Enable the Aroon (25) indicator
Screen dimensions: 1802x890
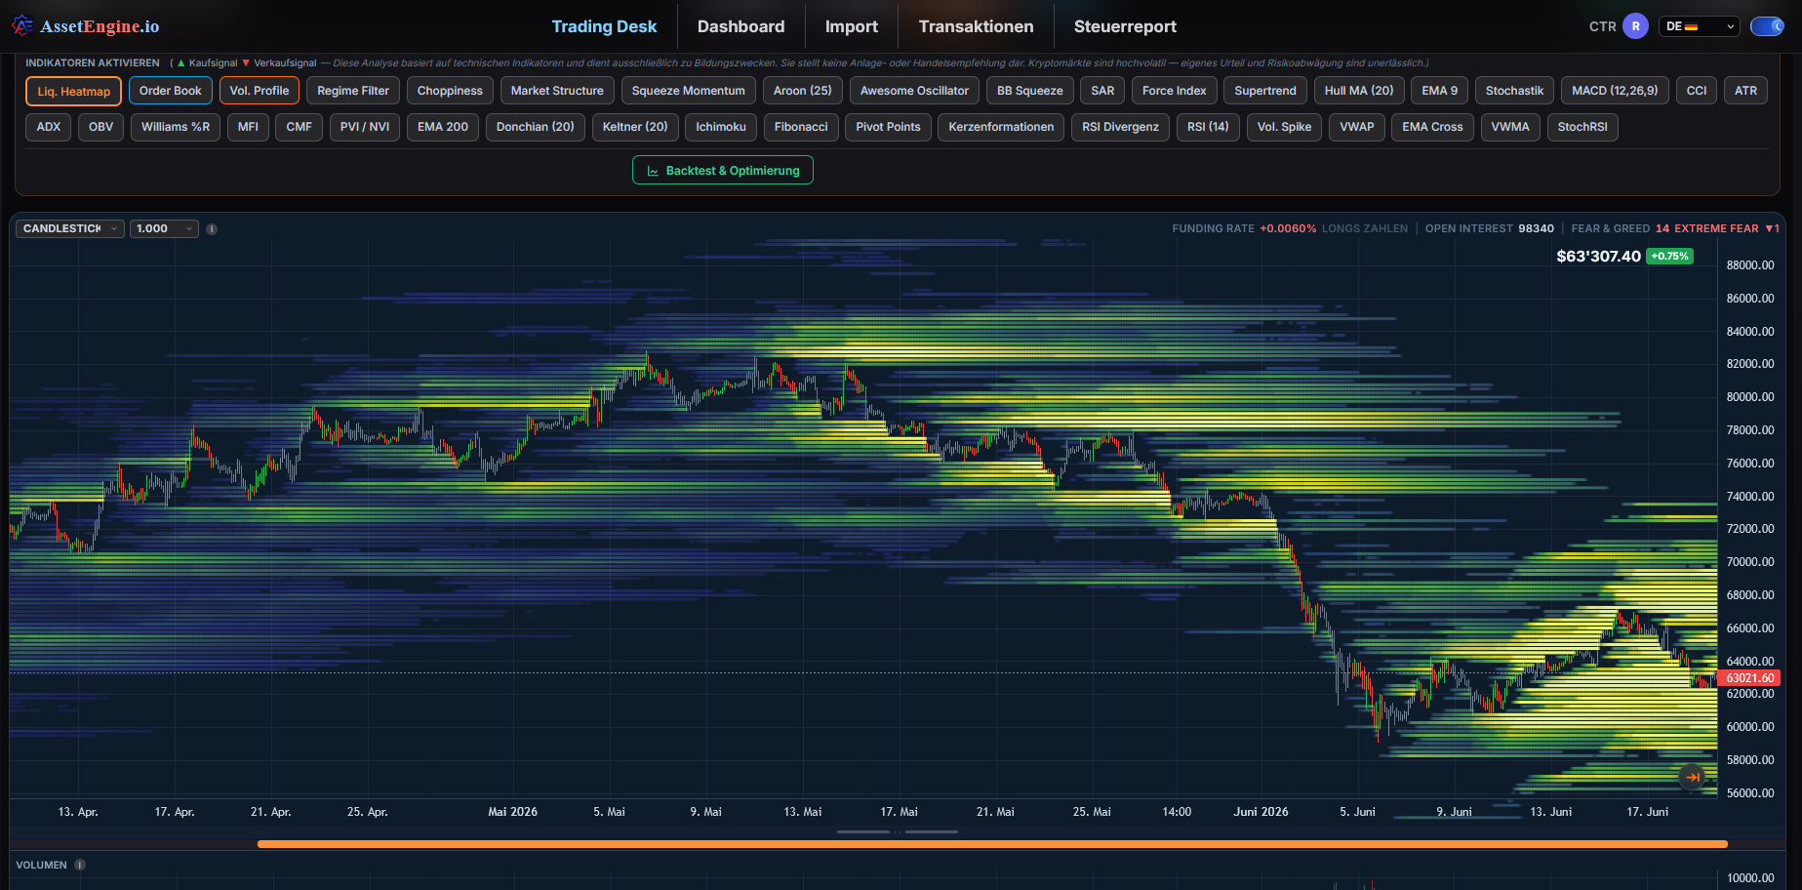point(803,91)
